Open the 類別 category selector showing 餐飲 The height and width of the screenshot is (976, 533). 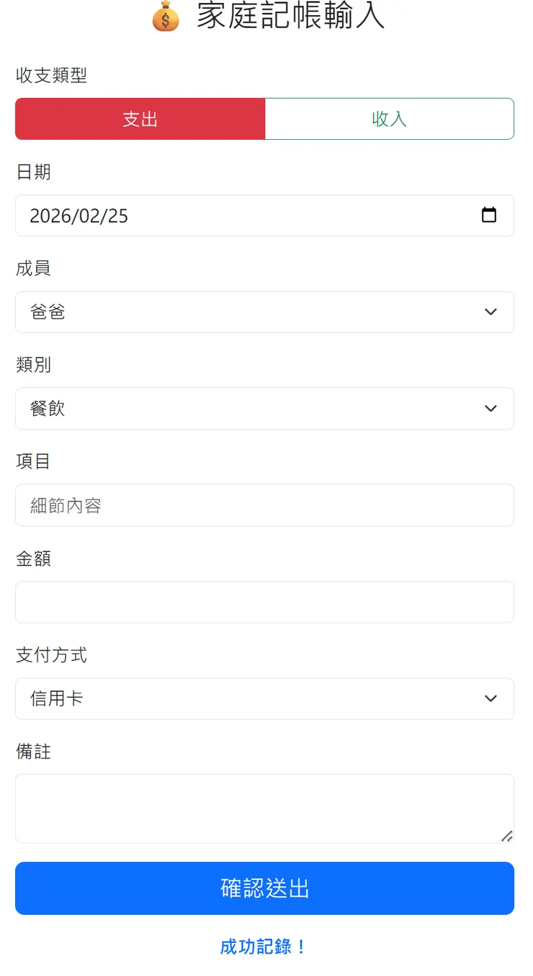point(264,408)
